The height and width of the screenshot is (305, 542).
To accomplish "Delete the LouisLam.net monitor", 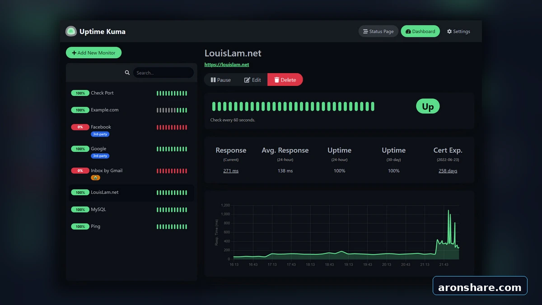I will 285,80.
